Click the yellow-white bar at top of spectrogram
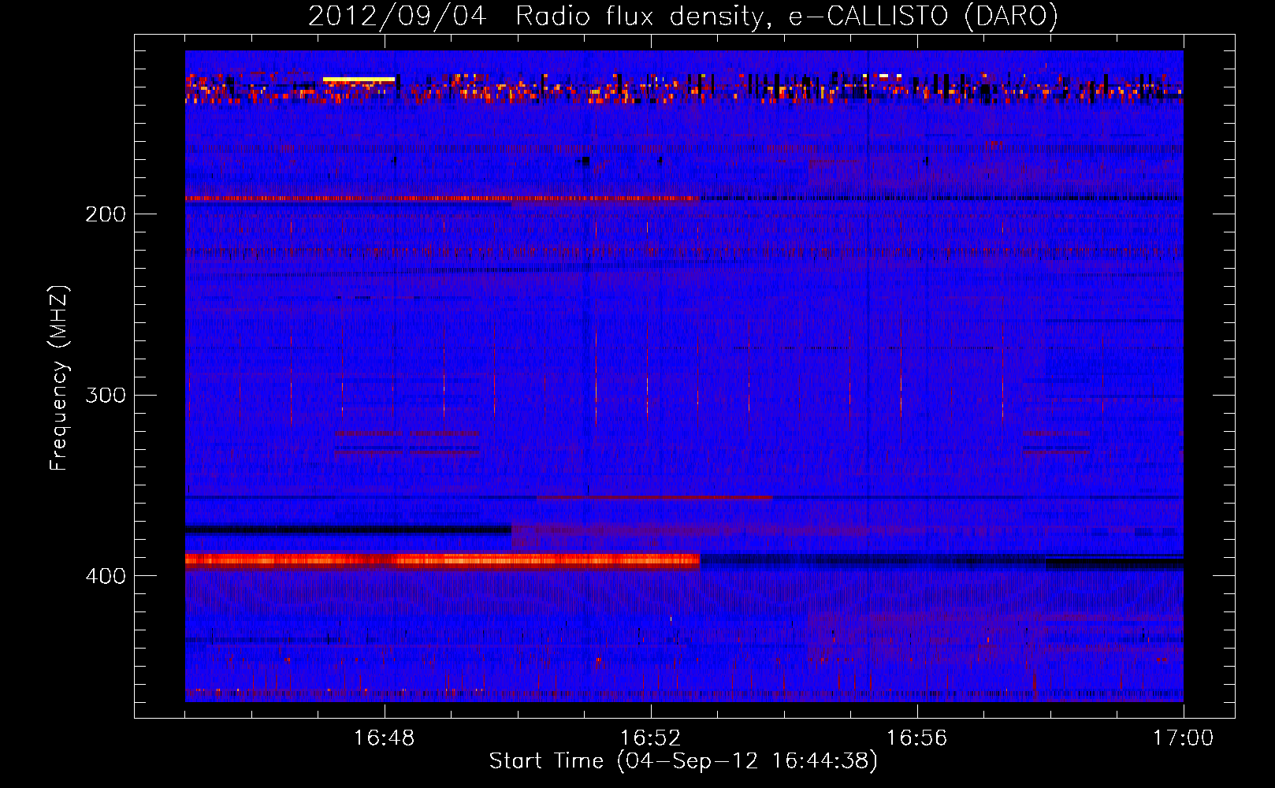 click(359, 80)
